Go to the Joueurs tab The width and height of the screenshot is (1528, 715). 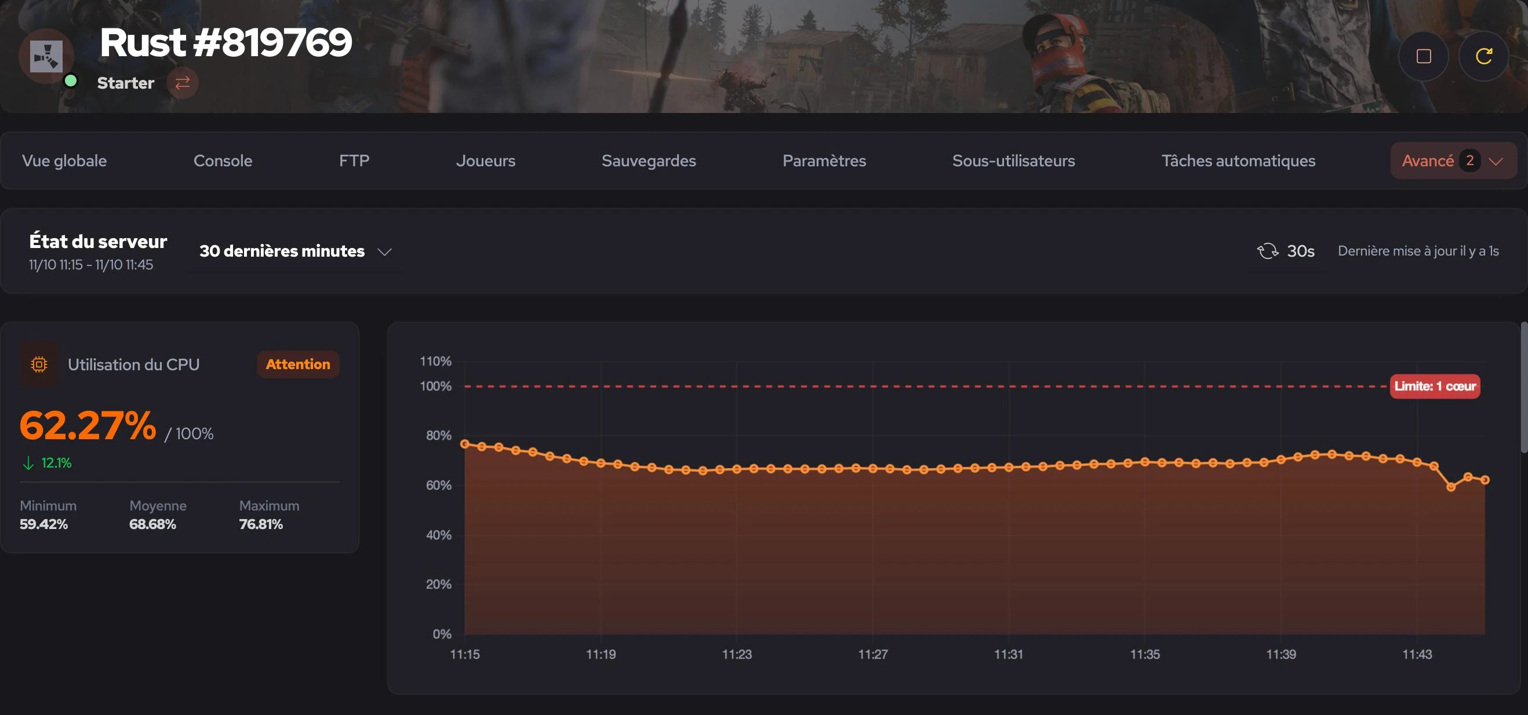tap(485, 160)
